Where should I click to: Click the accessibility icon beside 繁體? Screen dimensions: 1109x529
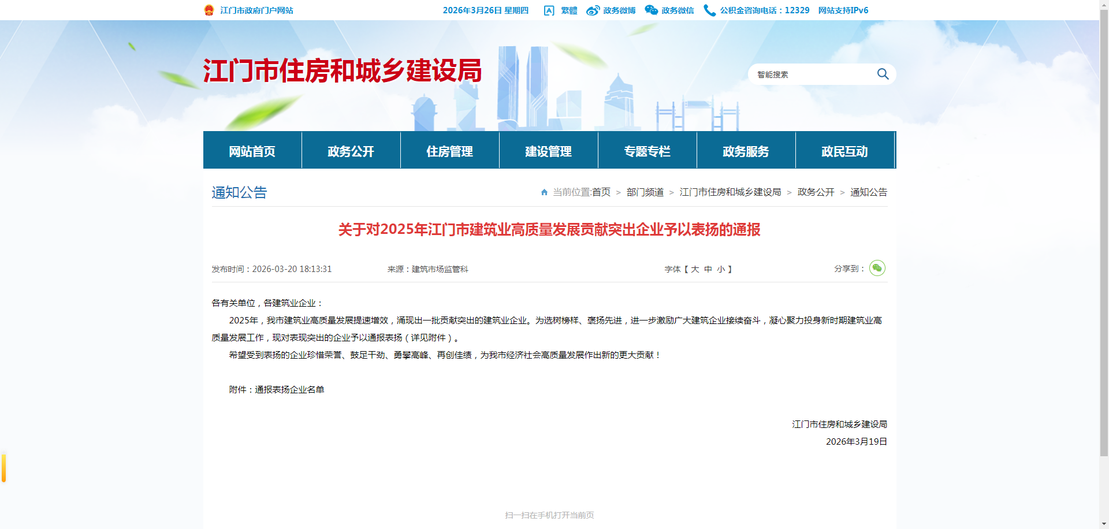point(549,10)
